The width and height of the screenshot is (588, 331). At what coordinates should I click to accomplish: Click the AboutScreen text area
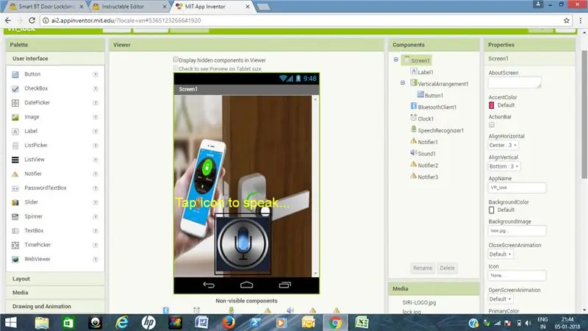(514, 82)
